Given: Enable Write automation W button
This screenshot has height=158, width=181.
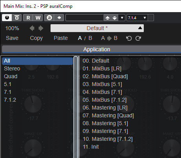Looking at the screenshot, I should pos(38,18).
